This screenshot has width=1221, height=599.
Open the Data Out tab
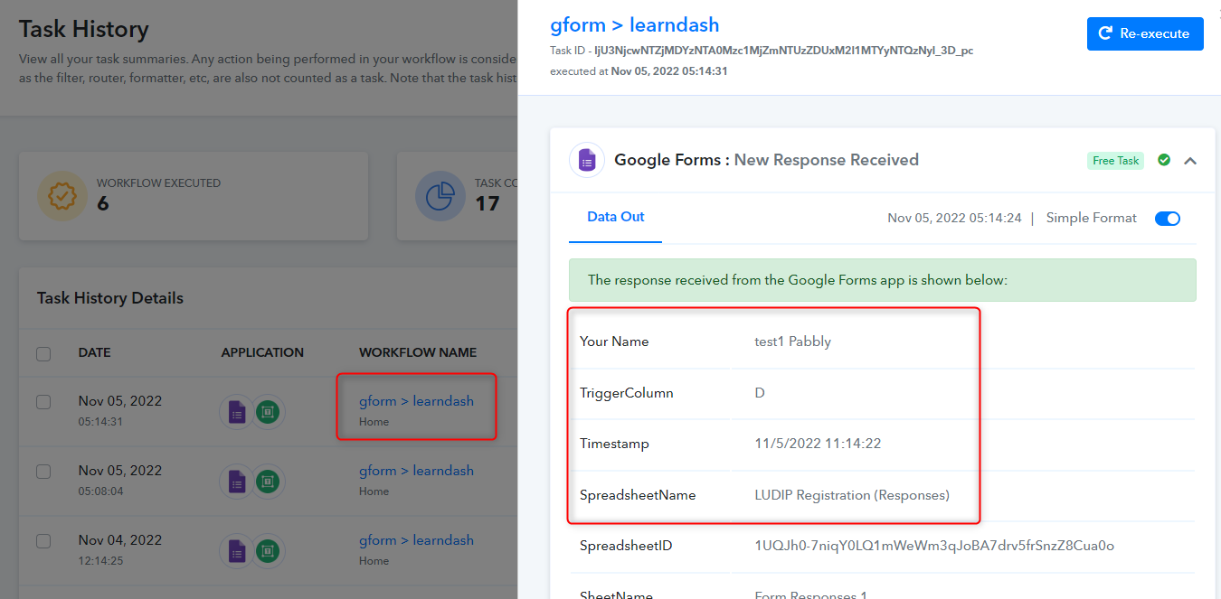click(616, 217)
